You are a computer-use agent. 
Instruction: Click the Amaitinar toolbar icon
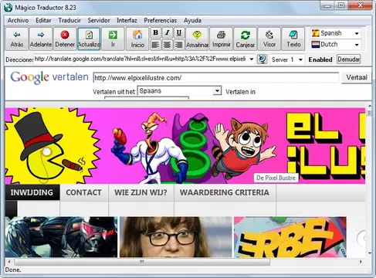click(x=197, y=39)
